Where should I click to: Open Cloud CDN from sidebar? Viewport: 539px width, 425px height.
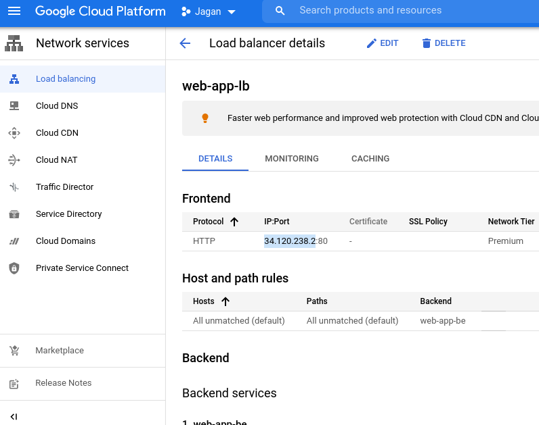coord(83,132)
